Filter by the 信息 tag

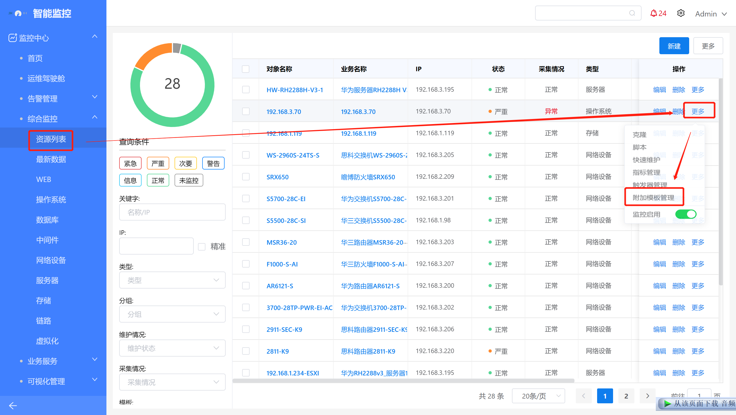[x=130, y=180]
